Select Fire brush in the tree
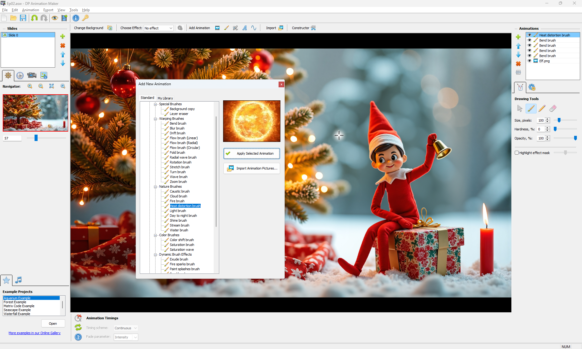This screenshot has width=582, height=349. 177,201
